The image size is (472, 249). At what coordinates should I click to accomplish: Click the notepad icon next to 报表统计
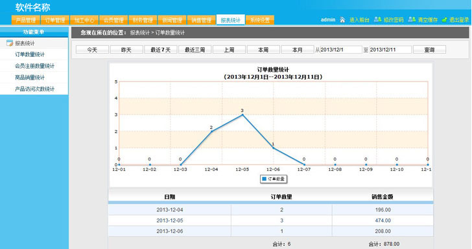pyautogui.click(x=10, y=43)
